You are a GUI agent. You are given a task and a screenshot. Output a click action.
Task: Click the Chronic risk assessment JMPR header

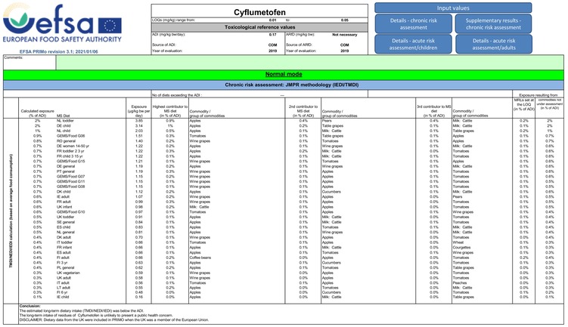284,85
